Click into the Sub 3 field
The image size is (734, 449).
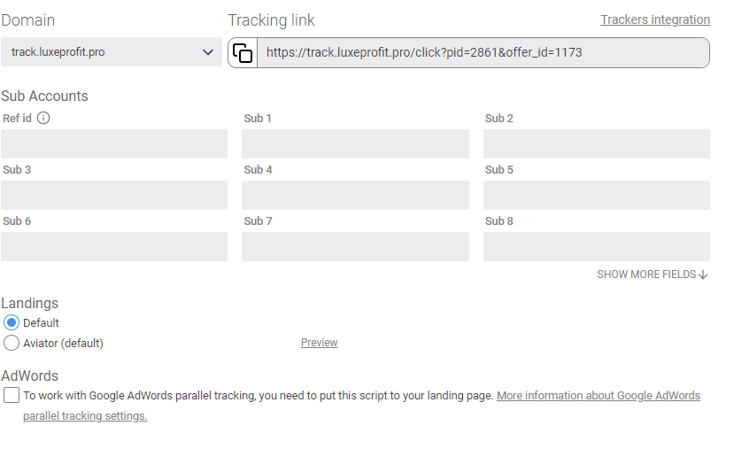[x=114, y=195]
